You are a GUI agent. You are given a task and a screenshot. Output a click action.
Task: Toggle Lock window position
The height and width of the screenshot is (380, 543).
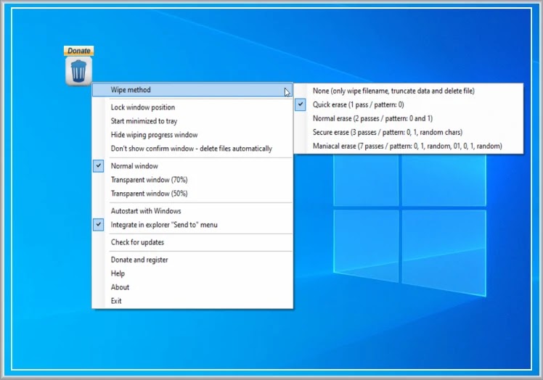tap(192, 107)
